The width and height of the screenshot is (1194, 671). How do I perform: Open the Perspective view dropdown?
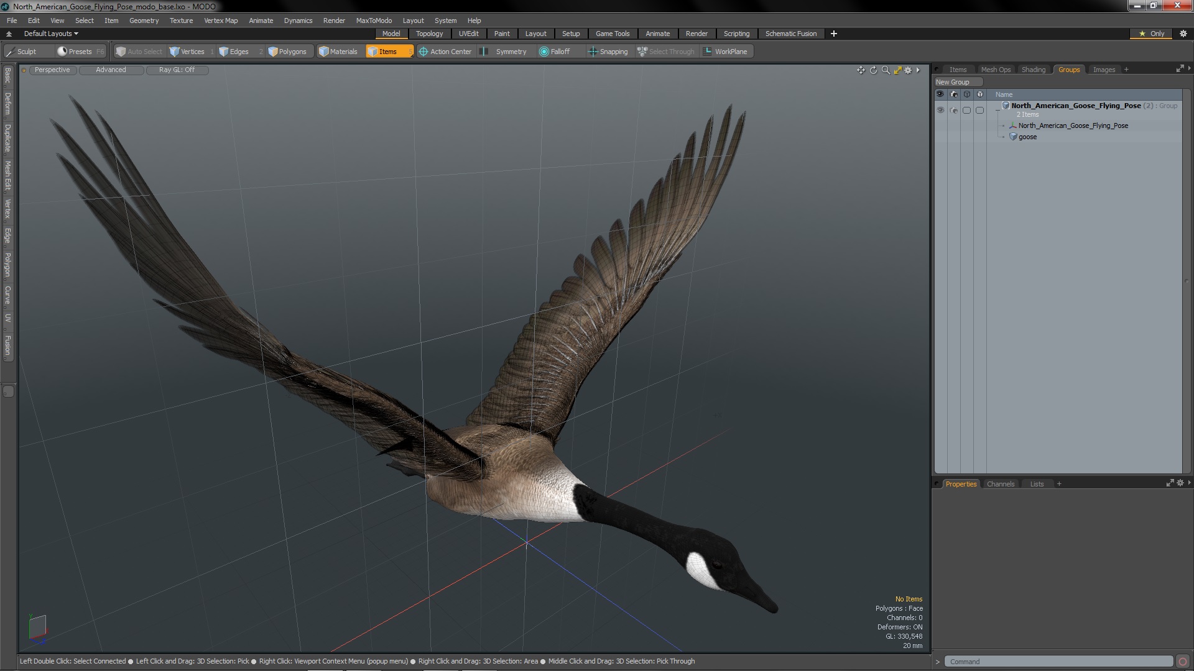[52, 70]
